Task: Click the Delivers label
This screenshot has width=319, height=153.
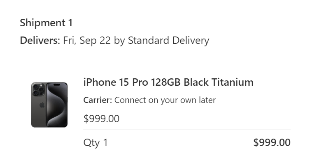Action: (40, 40)
